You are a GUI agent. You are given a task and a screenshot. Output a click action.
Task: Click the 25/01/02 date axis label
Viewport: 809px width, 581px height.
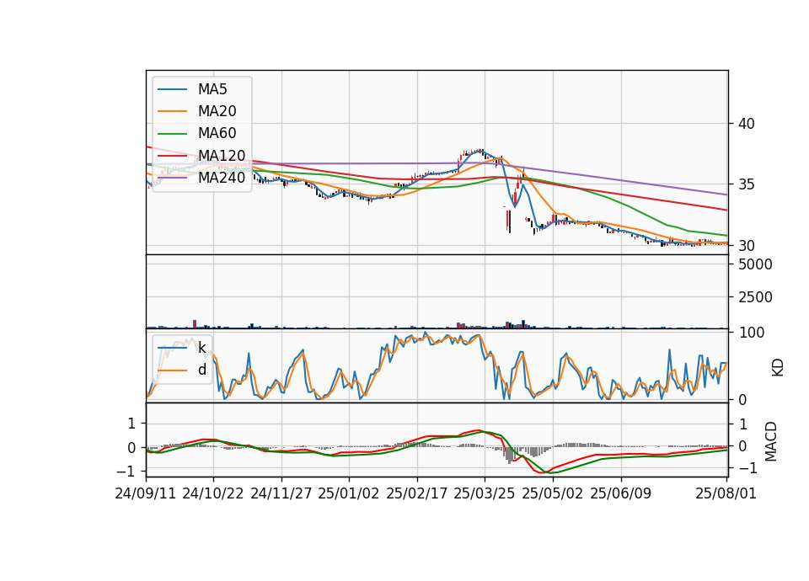pyautogui.click(x=349, y=494)
